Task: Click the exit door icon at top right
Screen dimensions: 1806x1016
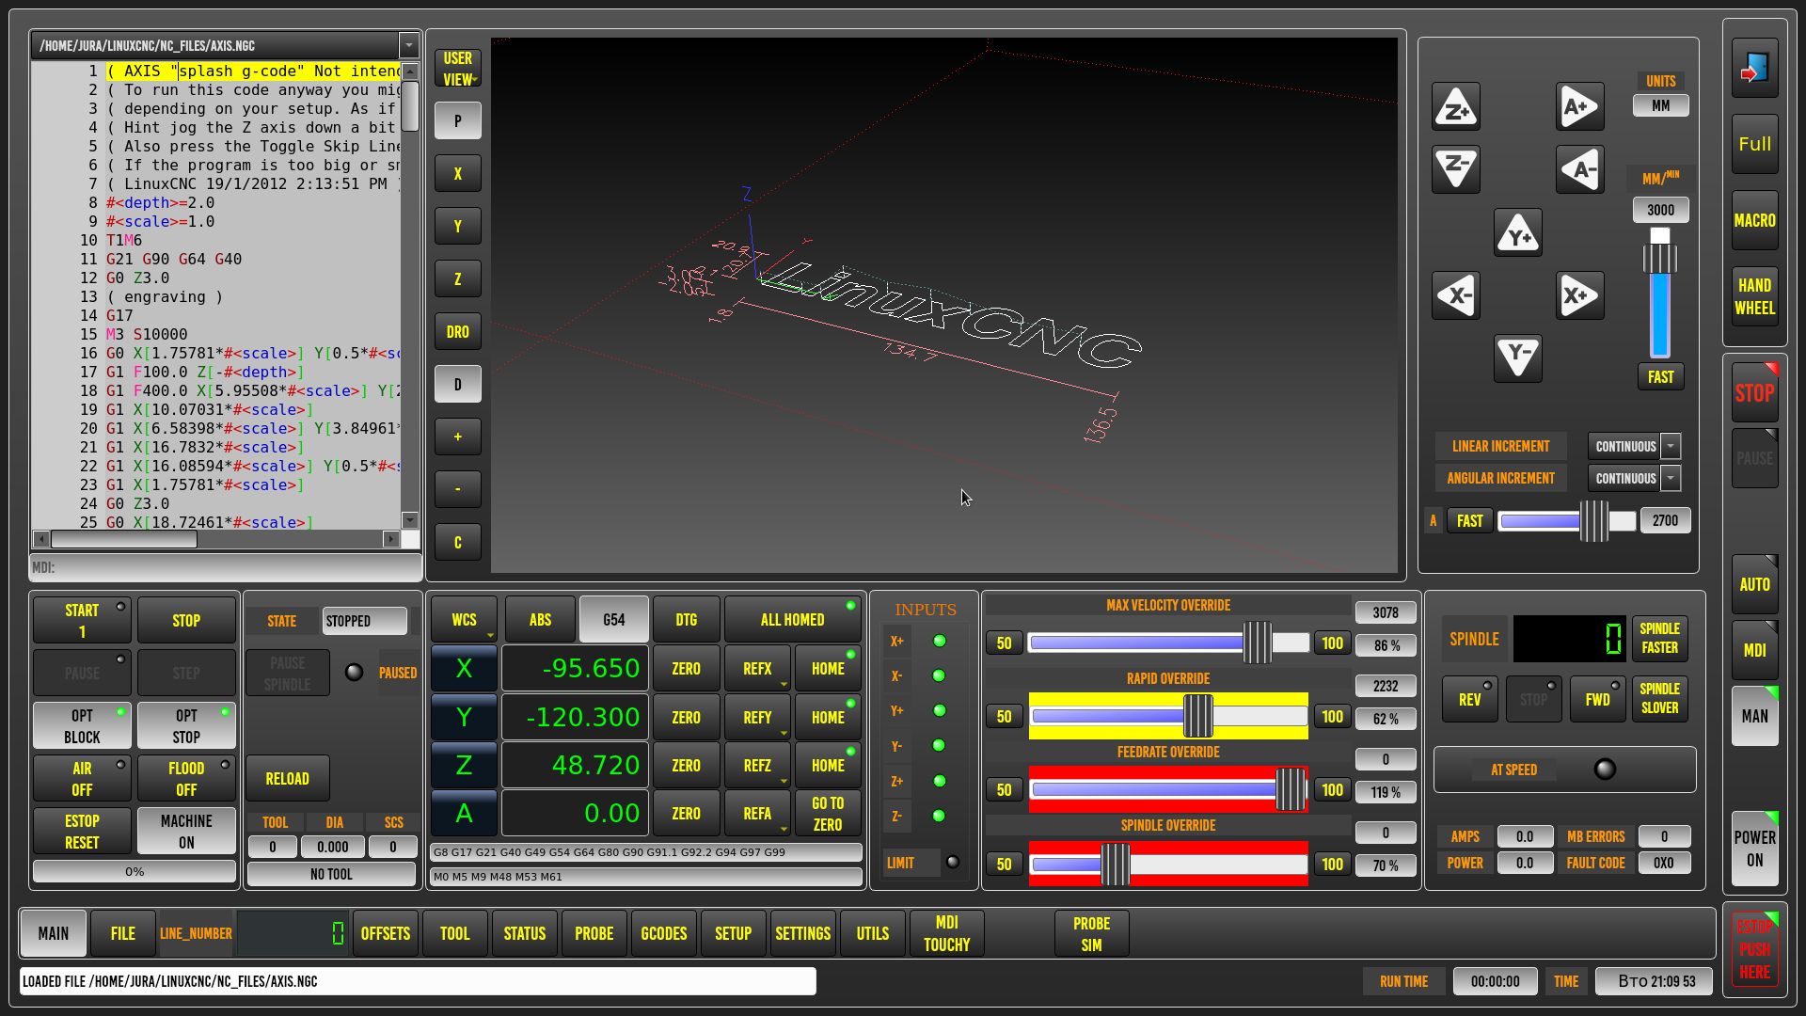Action: (1754, 69)
